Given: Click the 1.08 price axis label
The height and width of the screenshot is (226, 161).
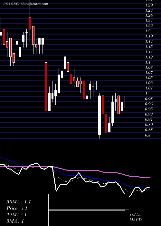Looking at the screenshot, I should pos(149,67).
